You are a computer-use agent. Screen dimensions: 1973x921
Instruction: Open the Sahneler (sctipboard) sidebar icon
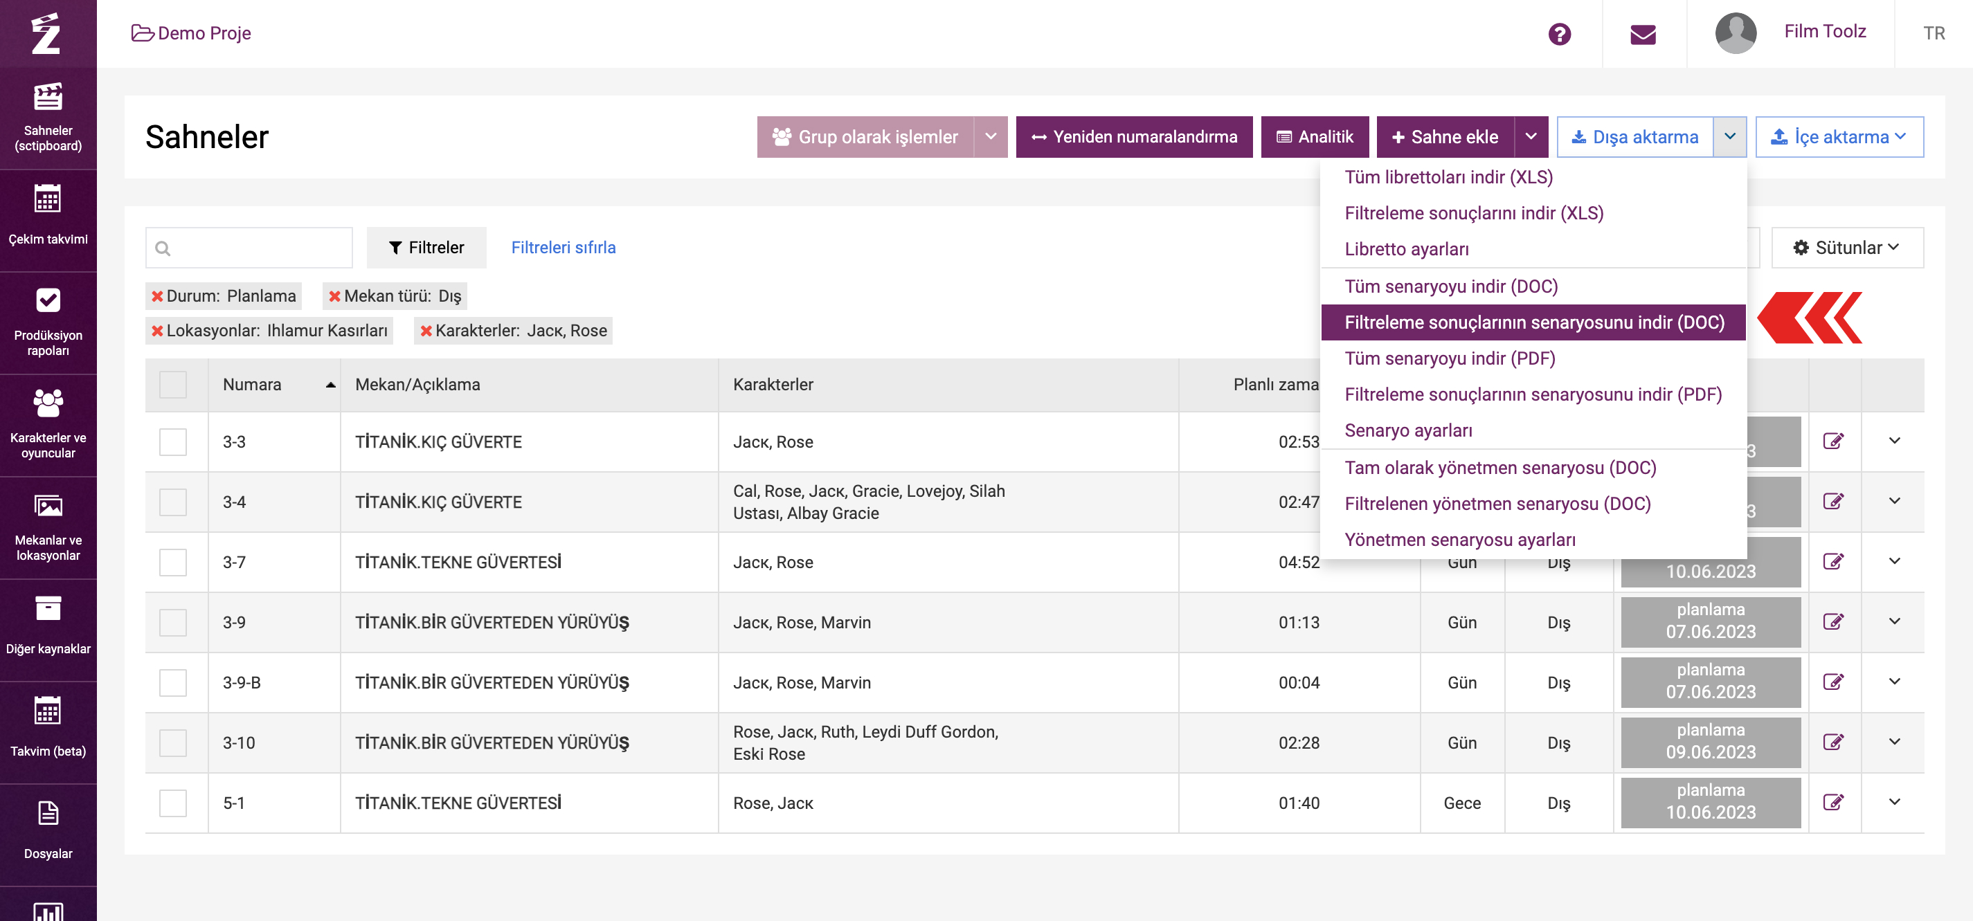48,98
